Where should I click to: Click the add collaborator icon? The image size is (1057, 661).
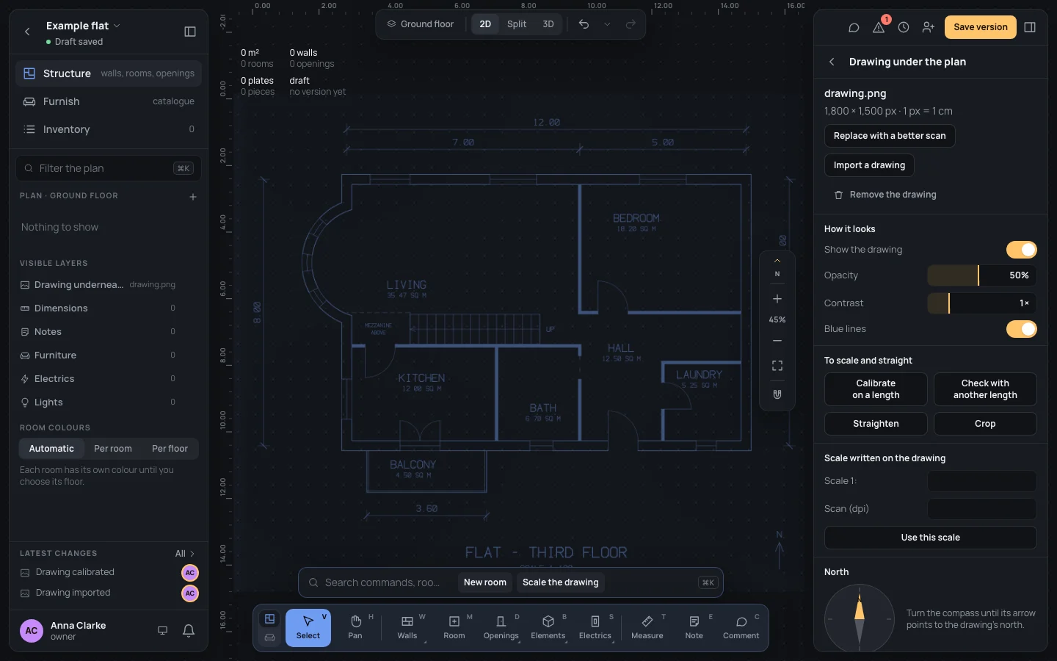tap(929, 27)
